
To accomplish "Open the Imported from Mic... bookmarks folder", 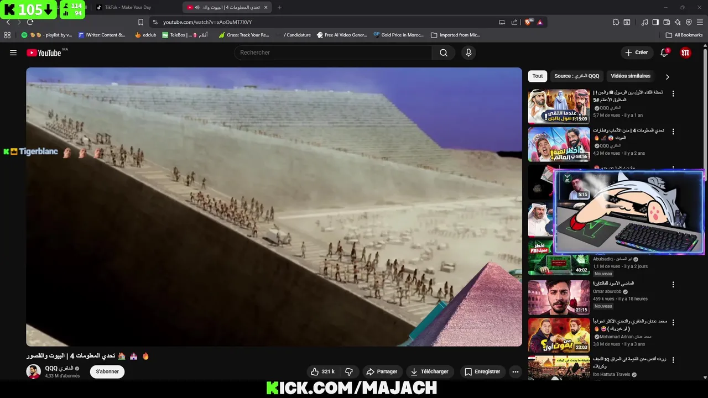I will 455,35.
